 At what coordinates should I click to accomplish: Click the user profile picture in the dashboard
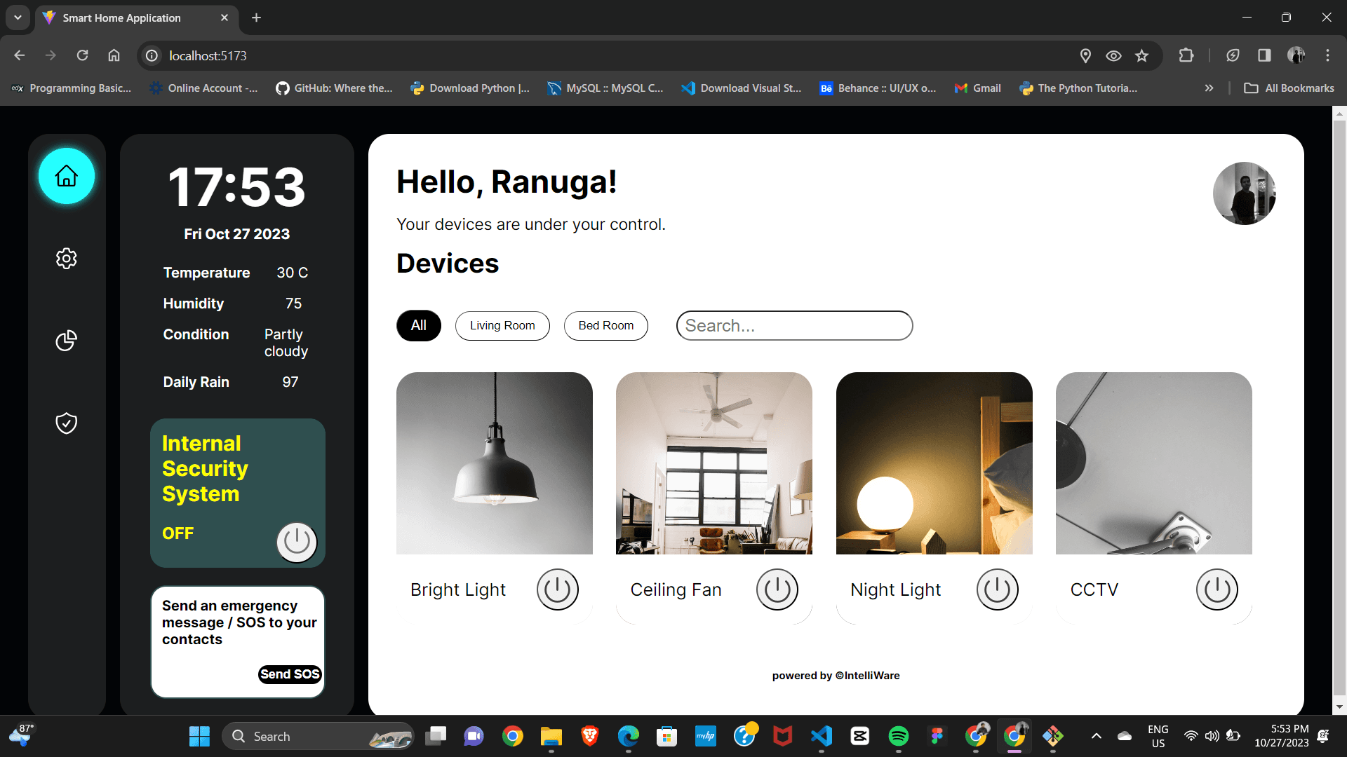[x=1244, y=193]
